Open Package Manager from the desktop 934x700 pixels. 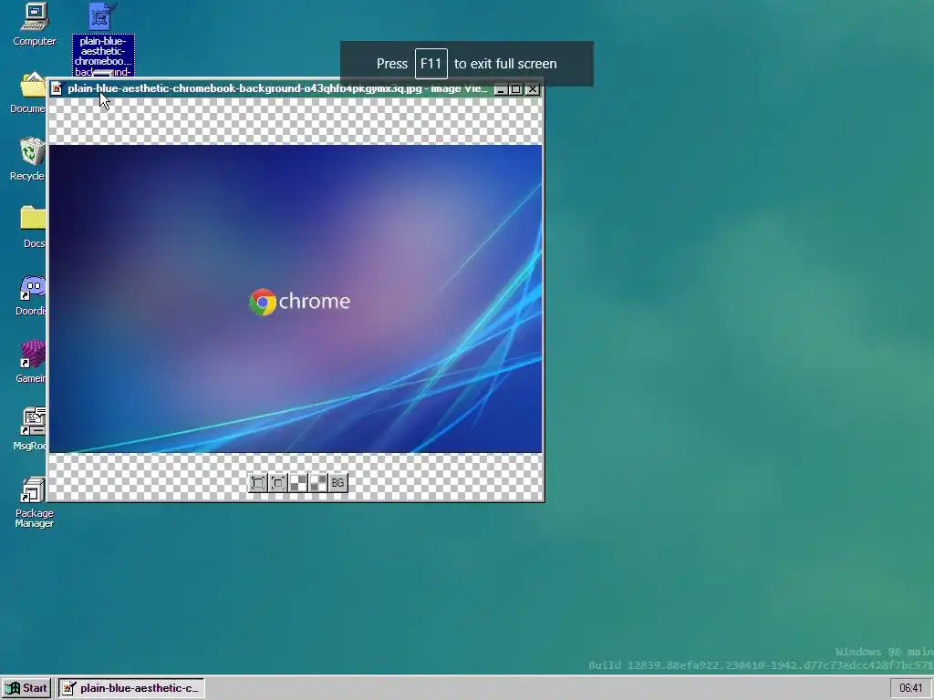coord(34,502)
